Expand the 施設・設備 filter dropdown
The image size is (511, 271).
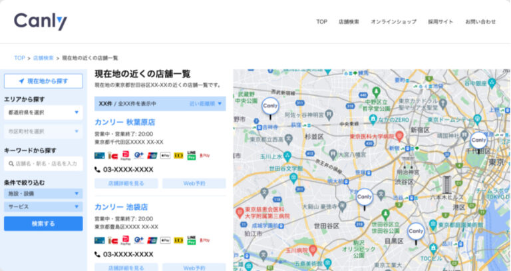click(43, 194)
